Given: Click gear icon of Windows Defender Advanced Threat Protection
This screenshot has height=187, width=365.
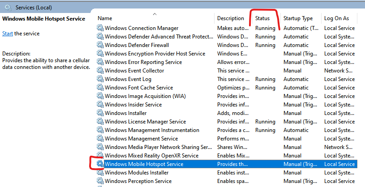Looking at the screenshot, I should click(100, 37).
